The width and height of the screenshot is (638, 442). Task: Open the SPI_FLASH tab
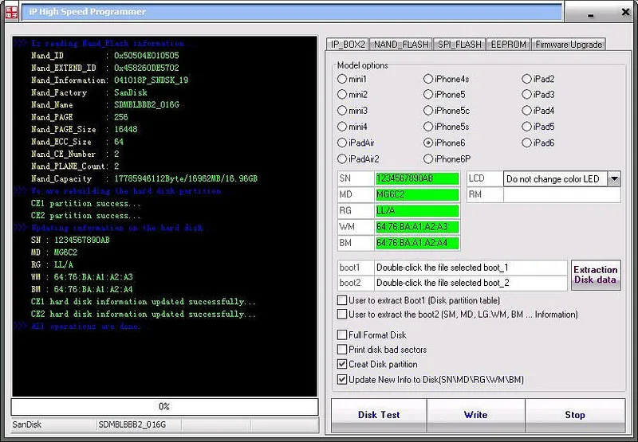click(x=459, y=45)
